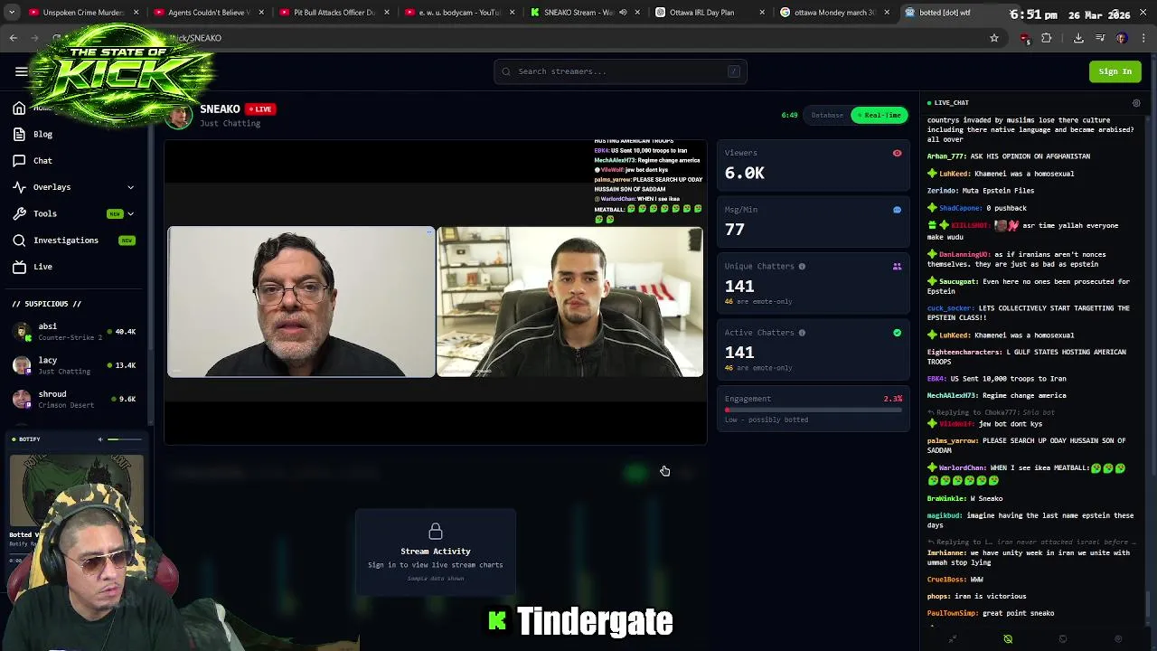Image resolution: width=1157 pixels, height=651 pixels.
Task: Click the Engagement progress bar
Action: tap(814, 410)
